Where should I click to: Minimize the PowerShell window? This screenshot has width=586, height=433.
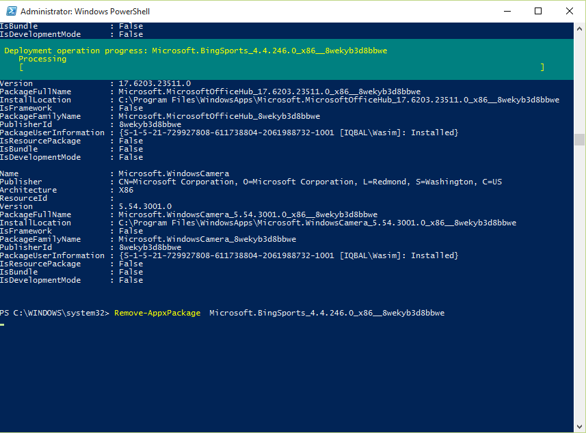pyautogui.click(x=507, y=12)
